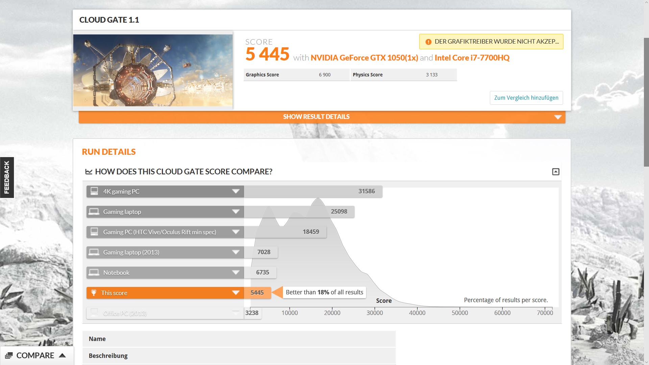Open the This score dropdown arrow
The width and height of the screenshot is (649, 365).
pyautogui.click(x=236, y=293)
